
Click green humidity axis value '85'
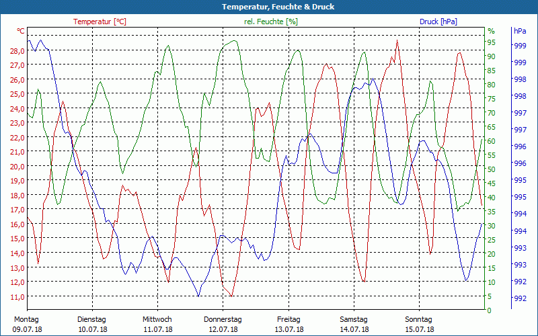[492, 71]
